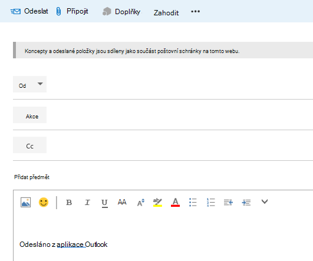Image resolution: width=313 pixels, height=261 pixels.
Task: Open more actions ellipsis menu
Action: pyautogui.click(x=195, y=11)
